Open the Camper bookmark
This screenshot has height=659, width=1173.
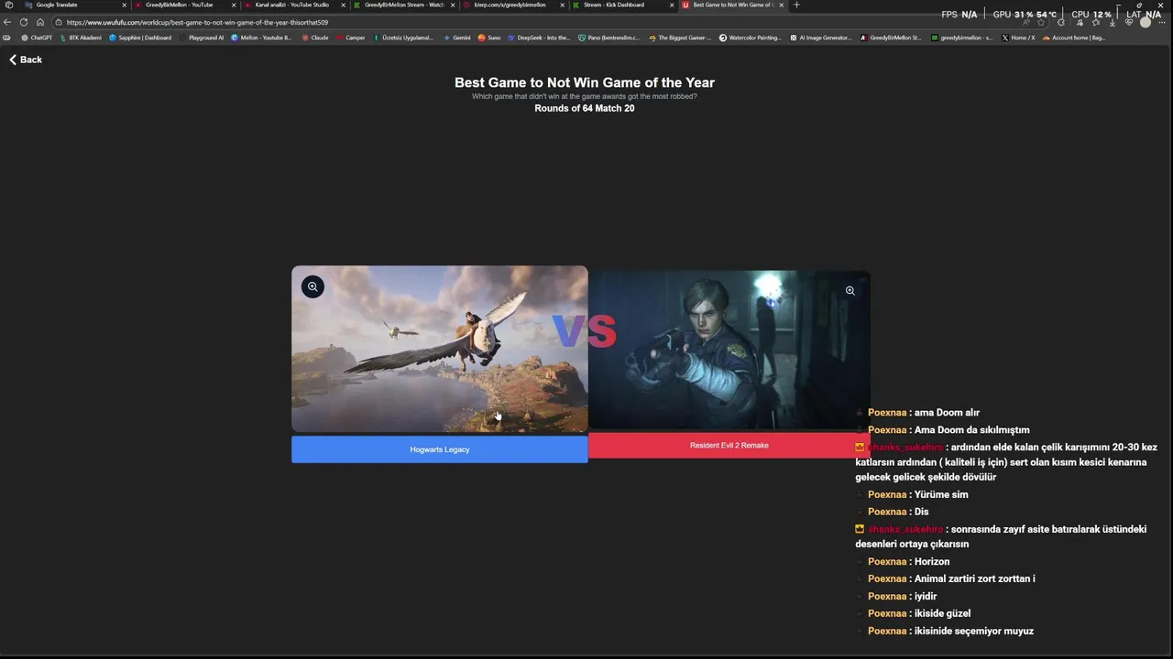point(351,38)
